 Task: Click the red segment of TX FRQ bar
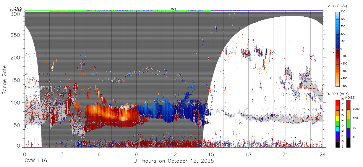(x=337, y=102)
